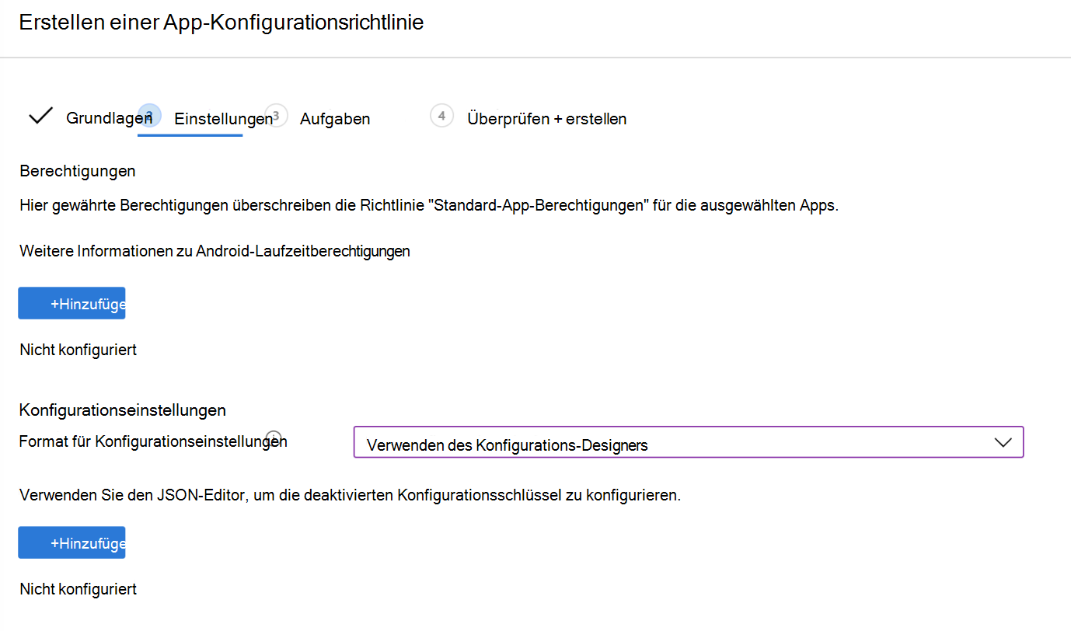This screenshot has width=1071, height=631.
Task: Click the JSON-Editor hint text
Action: [x=350, y=495]
